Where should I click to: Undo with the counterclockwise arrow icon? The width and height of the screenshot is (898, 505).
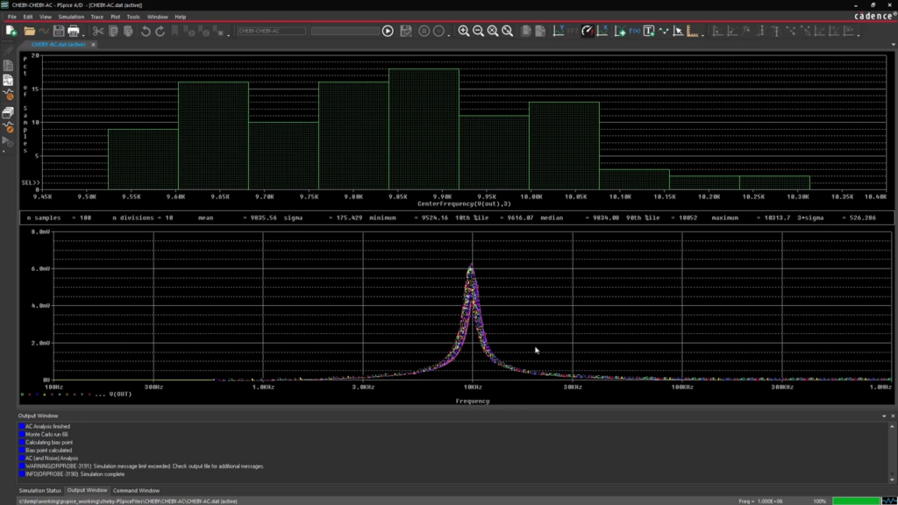pos(146,31)
